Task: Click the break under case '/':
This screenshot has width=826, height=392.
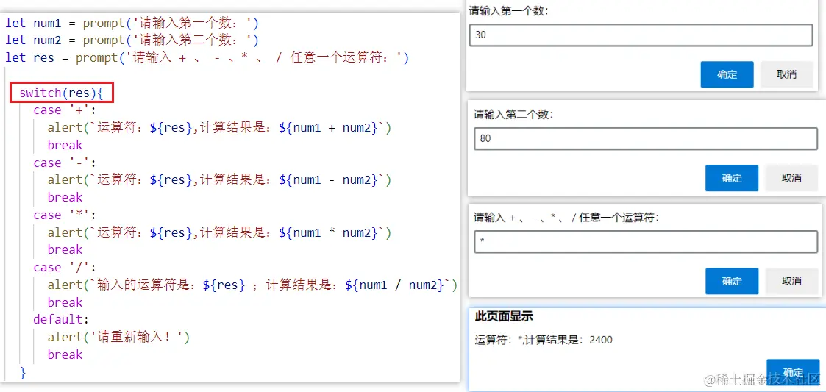Action: pyautogui.click(x=65, y=302)
